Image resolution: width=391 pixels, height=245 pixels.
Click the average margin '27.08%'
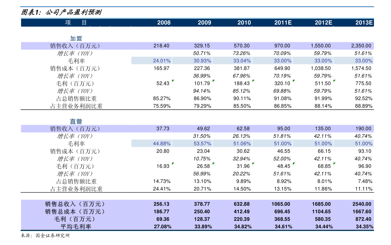coord(163,227)
